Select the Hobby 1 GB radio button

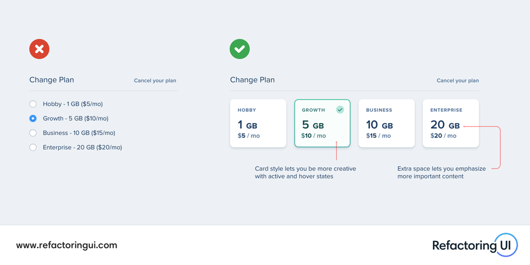tap(33, 104)
